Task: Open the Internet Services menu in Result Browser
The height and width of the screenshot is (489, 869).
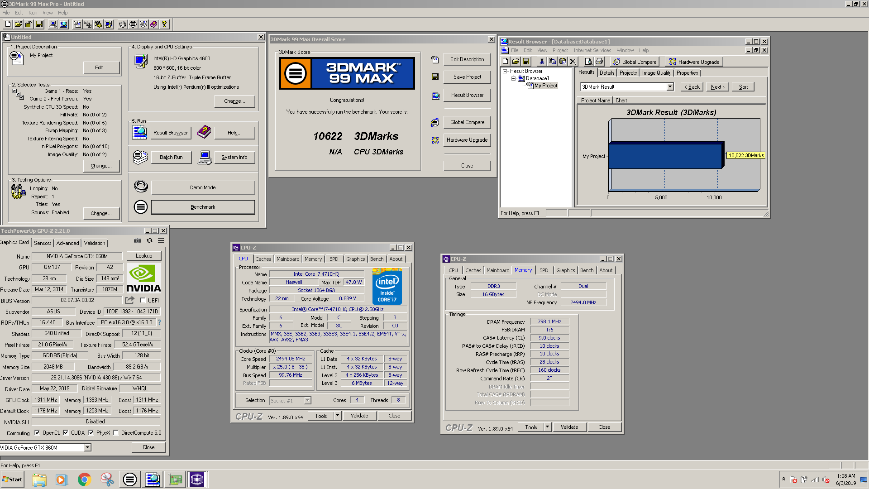Action: pos(592,50)
